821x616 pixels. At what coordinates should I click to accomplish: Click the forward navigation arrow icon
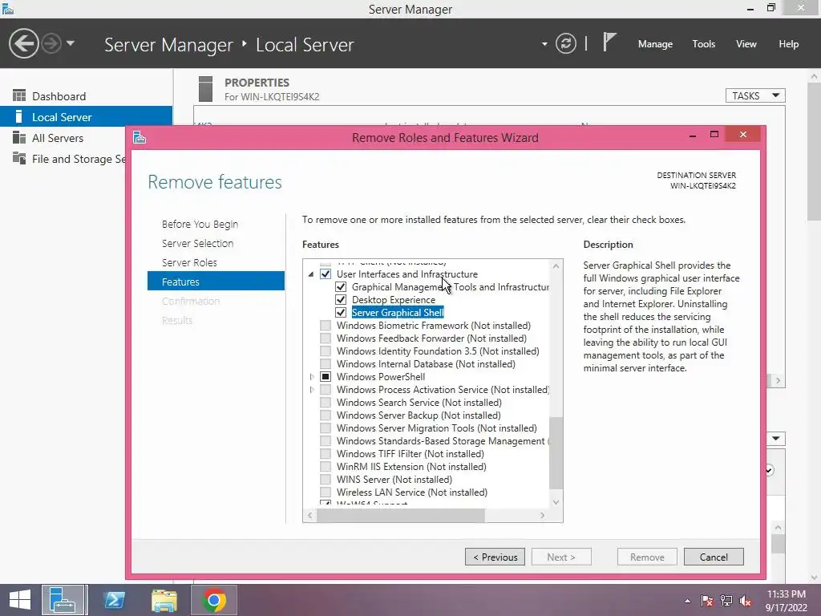pos(51,43)
